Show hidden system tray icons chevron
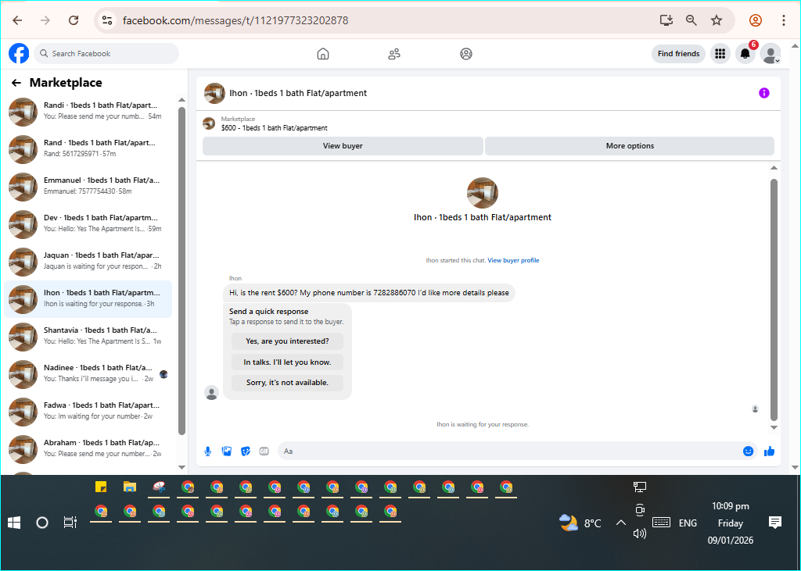 620,523
